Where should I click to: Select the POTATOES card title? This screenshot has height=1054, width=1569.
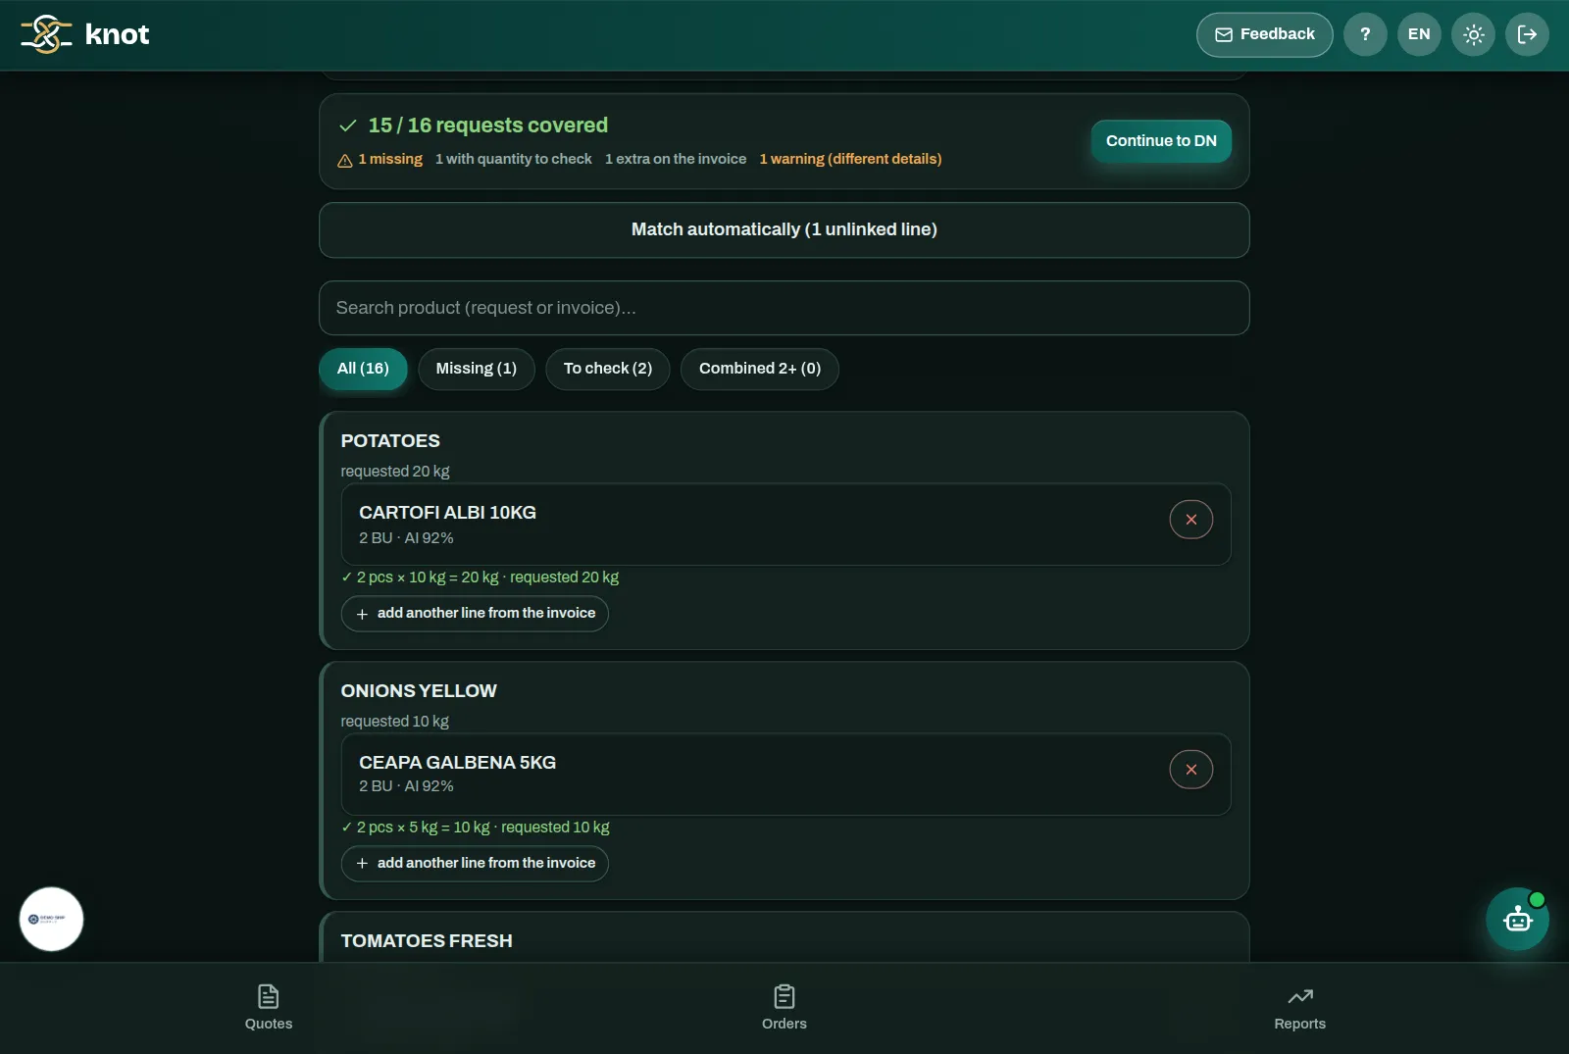click(x=390, y=441)
